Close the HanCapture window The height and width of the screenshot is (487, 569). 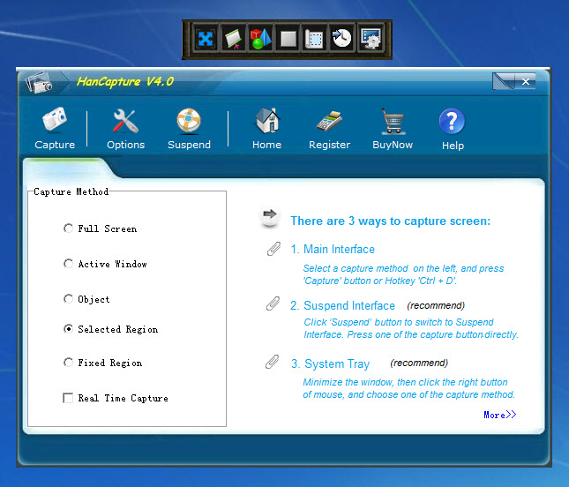[525, 82]
